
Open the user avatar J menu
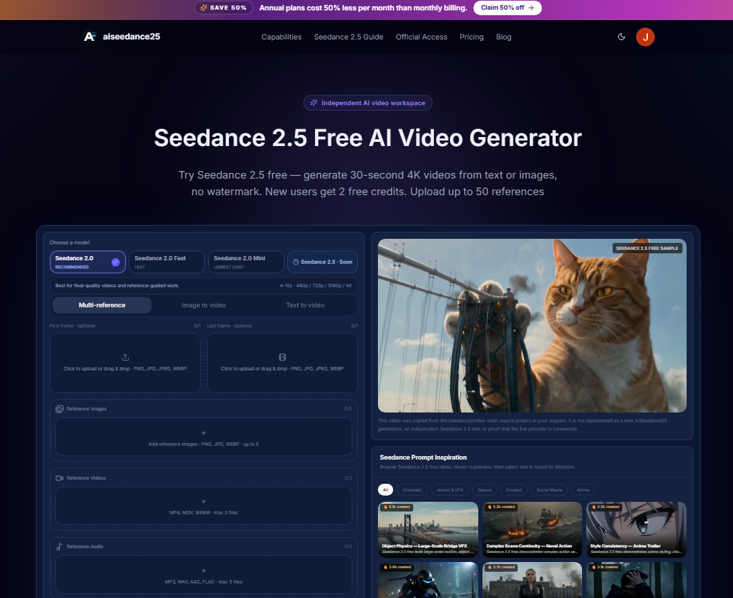(x=645, y=37)
